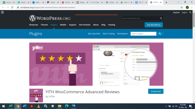
Task: Open Photos app from taskbar
Action: pos(74,106)
